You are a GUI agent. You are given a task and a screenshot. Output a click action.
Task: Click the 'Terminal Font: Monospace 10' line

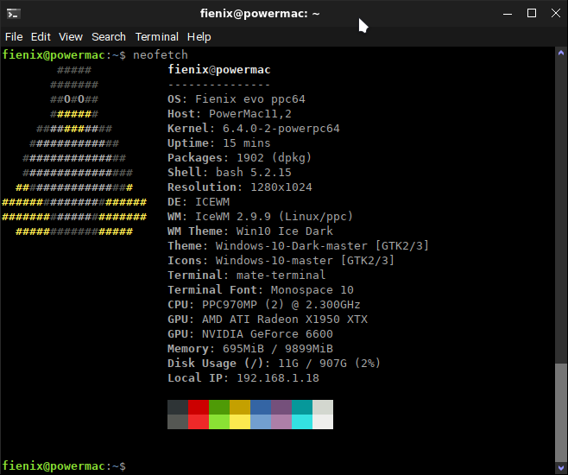(x=261, y=290)
